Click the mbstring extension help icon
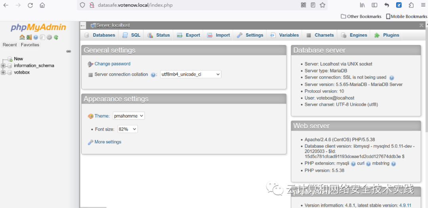 394,164
